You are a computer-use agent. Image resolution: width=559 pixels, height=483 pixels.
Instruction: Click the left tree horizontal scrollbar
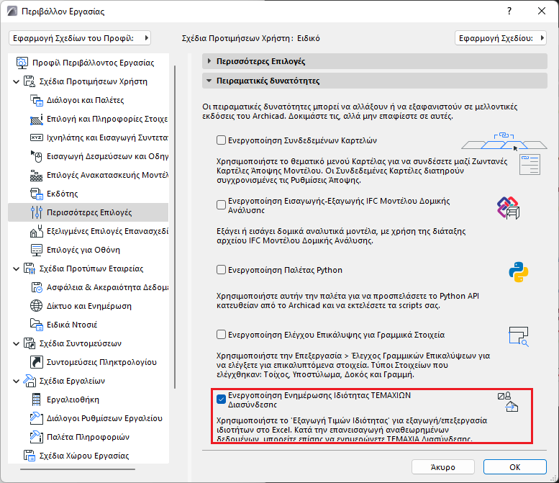[x=78, y=469]
